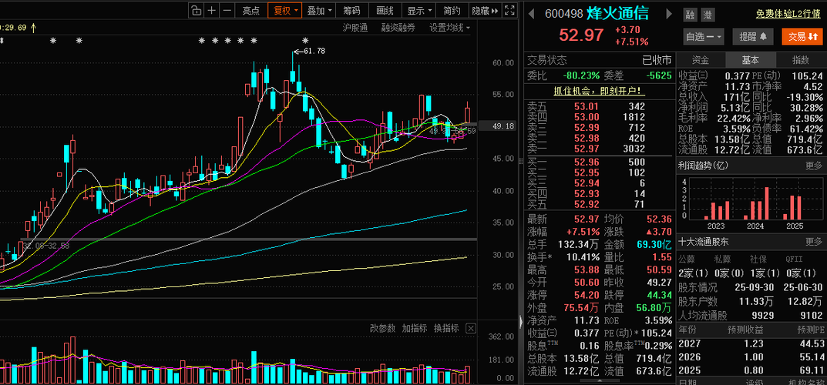The height and width of the screenshot is (385, 827).
Task: Click 换手 value 10.41%
Action: (x=583, y=257)
